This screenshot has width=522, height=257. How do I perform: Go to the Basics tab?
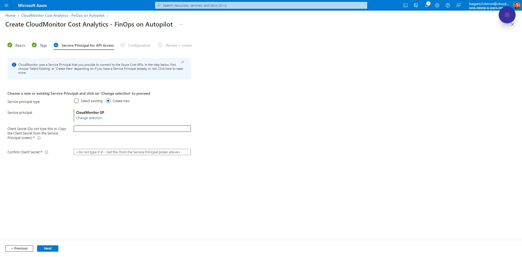[x=16, y=45]
